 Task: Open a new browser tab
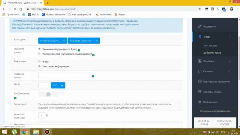click(48, 3)
